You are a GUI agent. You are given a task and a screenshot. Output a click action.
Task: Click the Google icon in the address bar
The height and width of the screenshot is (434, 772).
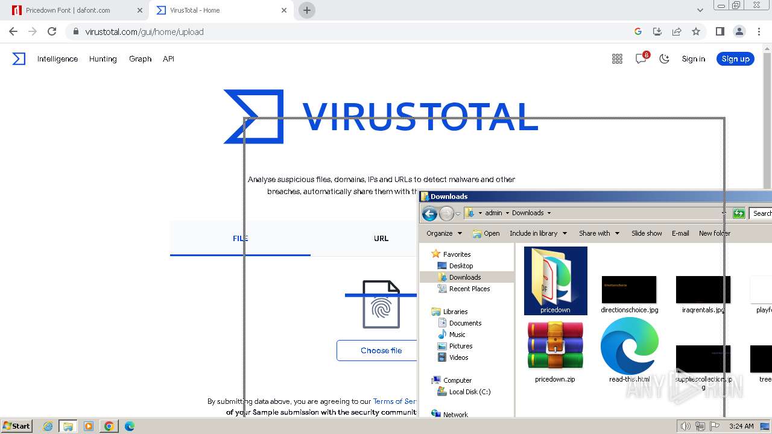point(638,31)
